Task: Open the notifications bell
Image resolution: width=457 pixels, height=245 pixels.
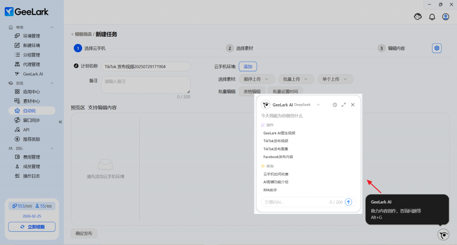Action: 432,17
